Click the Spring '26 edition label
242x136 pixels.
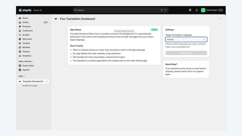click(38, 10)
